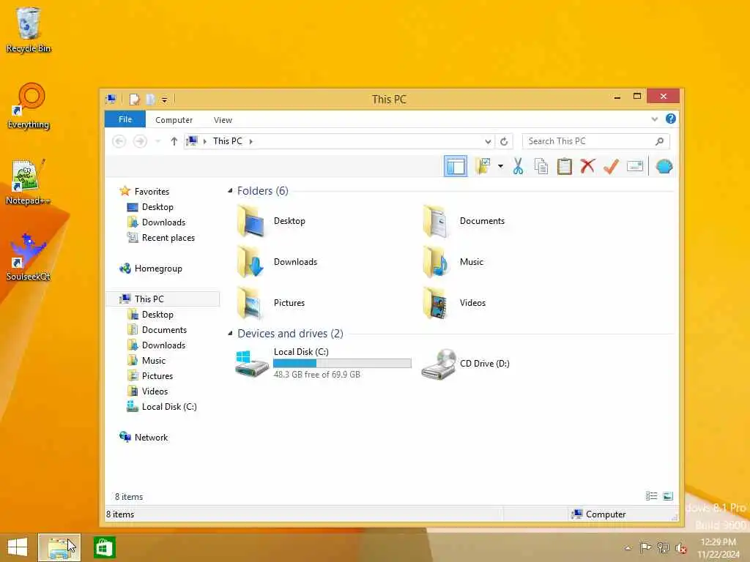The width and height of the screenshot is (750, 562).
Task: Click the red X Delete icon
Action: pos(588,166)
